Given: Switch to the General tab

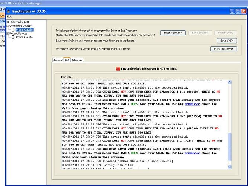Looking at the screenshot, I should click(x=58, y=60).
